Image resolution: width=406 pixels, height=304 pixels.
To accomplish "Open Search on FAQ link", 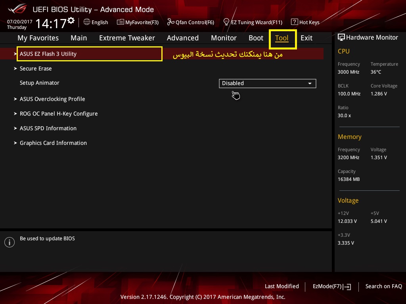I will (x=383, y=286).
